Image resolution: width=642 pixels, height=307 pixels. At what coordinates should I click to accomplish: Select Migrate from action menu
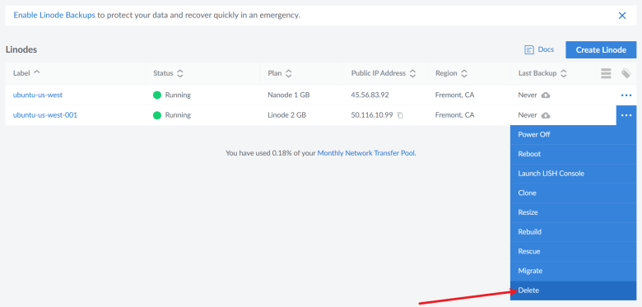pyautogui.click(x=573, y=271)
